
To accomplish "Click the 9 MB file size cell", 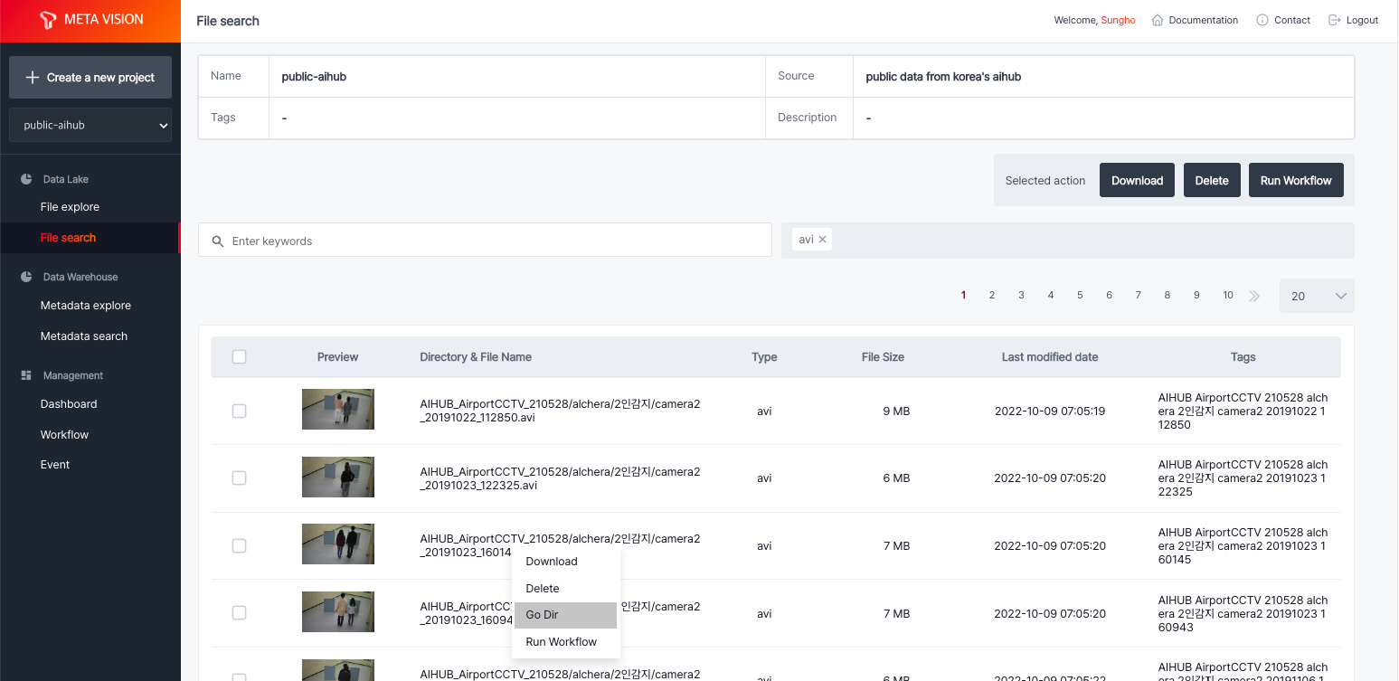I will (x=896, y=411).
